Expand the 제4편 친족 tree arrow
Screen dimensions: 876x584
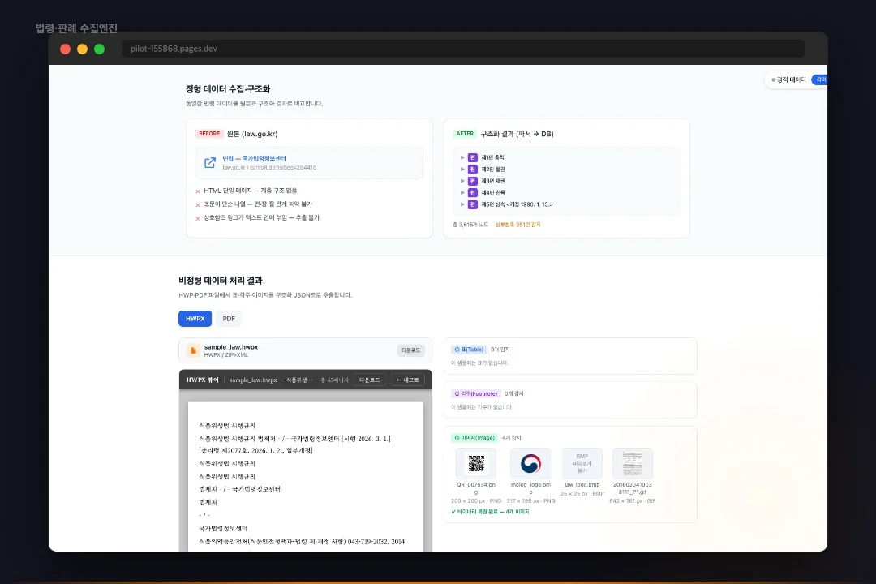click(x=462, y=193)
